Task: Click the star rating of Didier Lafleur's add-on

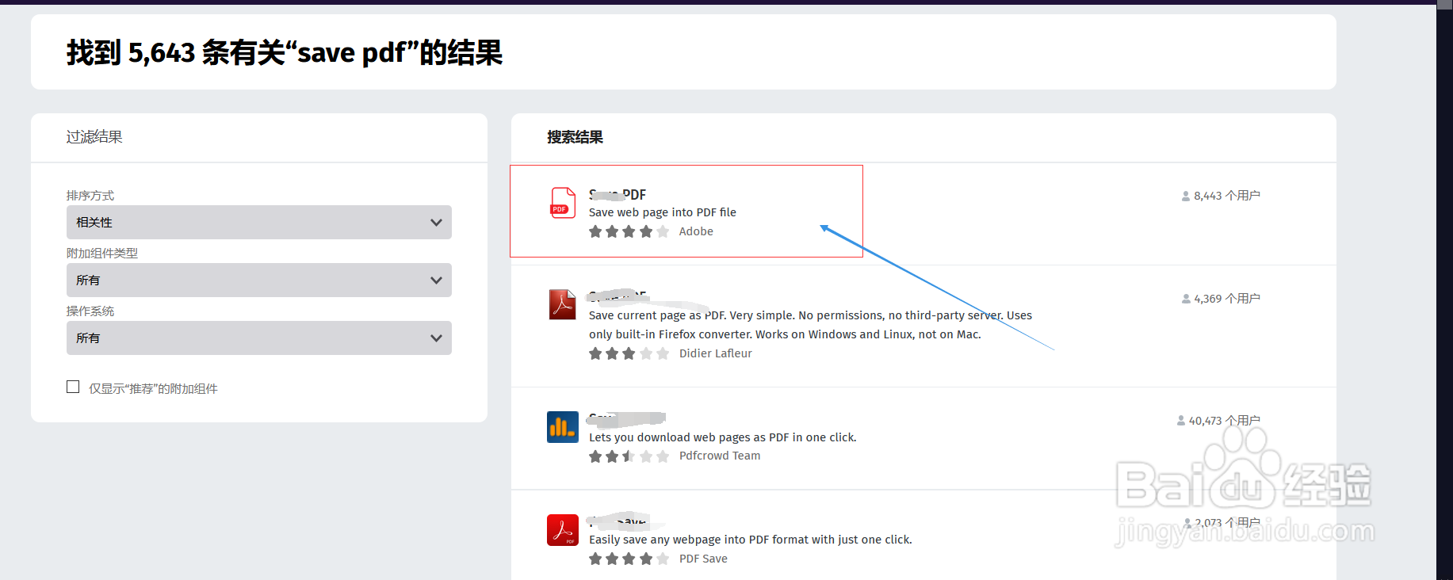Action: [629, 353]
